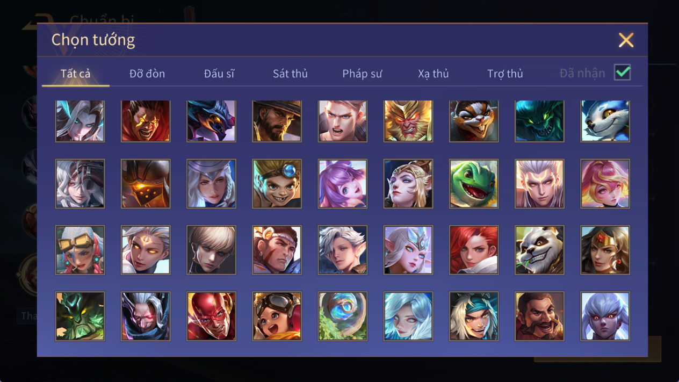Choose the green tree monster hero portrait
This screenshot has height=382, width=679.
click(x=80, y=316)
